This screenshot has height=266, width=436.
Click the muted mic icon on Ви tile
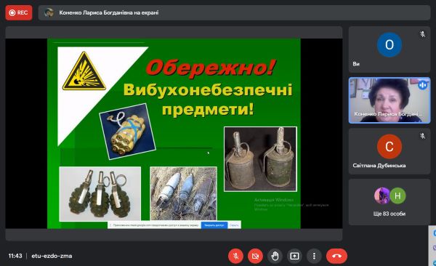click(423, 34)
